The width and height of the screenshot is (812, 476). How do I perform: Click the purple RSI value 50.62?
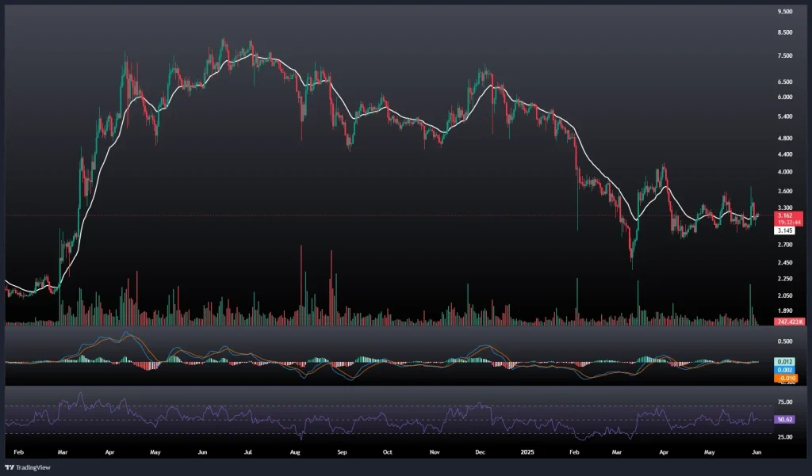[x=784, y=420]
